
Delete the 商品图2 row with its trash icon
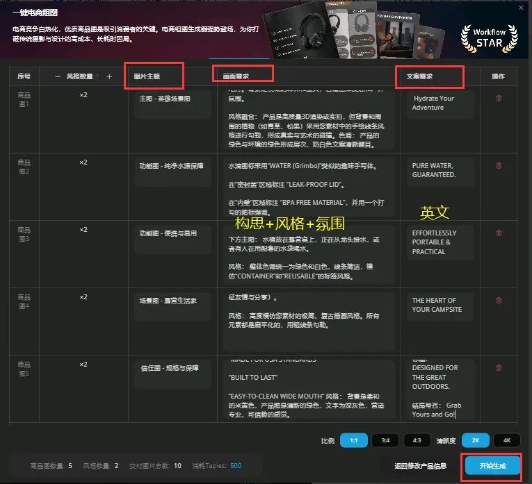tap(499, 166)
